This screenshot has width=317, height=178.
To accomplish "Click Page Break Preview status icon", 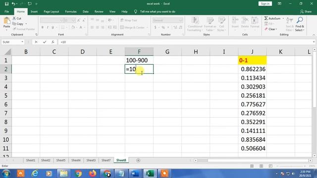I will [x=270, y=166].
